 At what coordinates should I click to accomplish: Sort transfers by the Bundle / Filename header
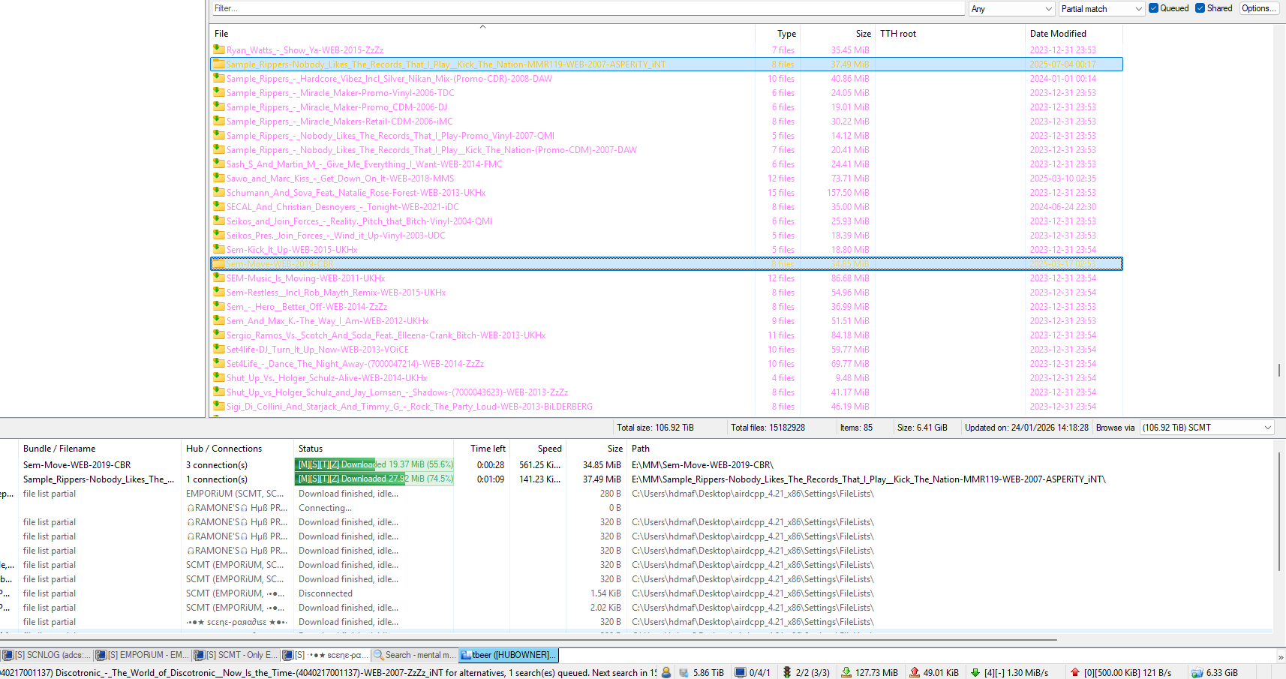click(100, 449)
